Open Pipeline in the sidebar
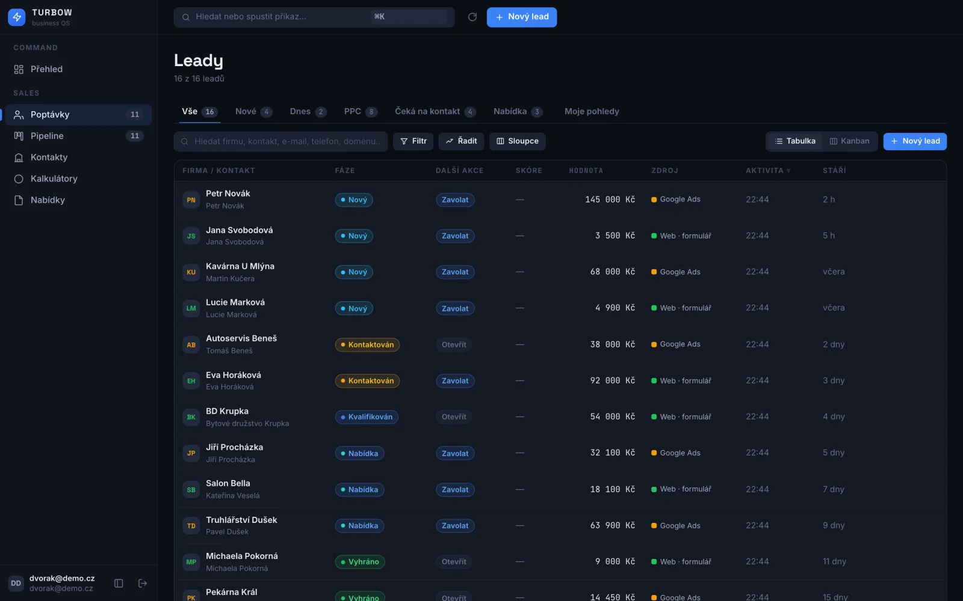The image size is (963, 601). (78, 136)
